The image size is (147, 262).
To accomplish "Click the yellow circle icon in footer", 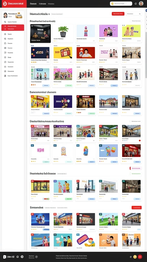I will coord(135,257).
